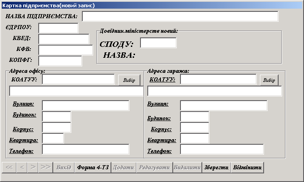Focus garage Телефон input field

click(x=222, y=149)
